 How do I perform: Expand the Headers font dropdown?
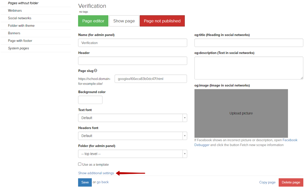(133, 136)
